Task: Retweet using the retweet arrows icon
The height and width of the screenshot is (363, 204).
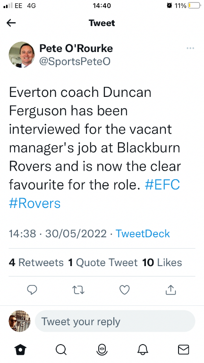Action: click(78, 290)
